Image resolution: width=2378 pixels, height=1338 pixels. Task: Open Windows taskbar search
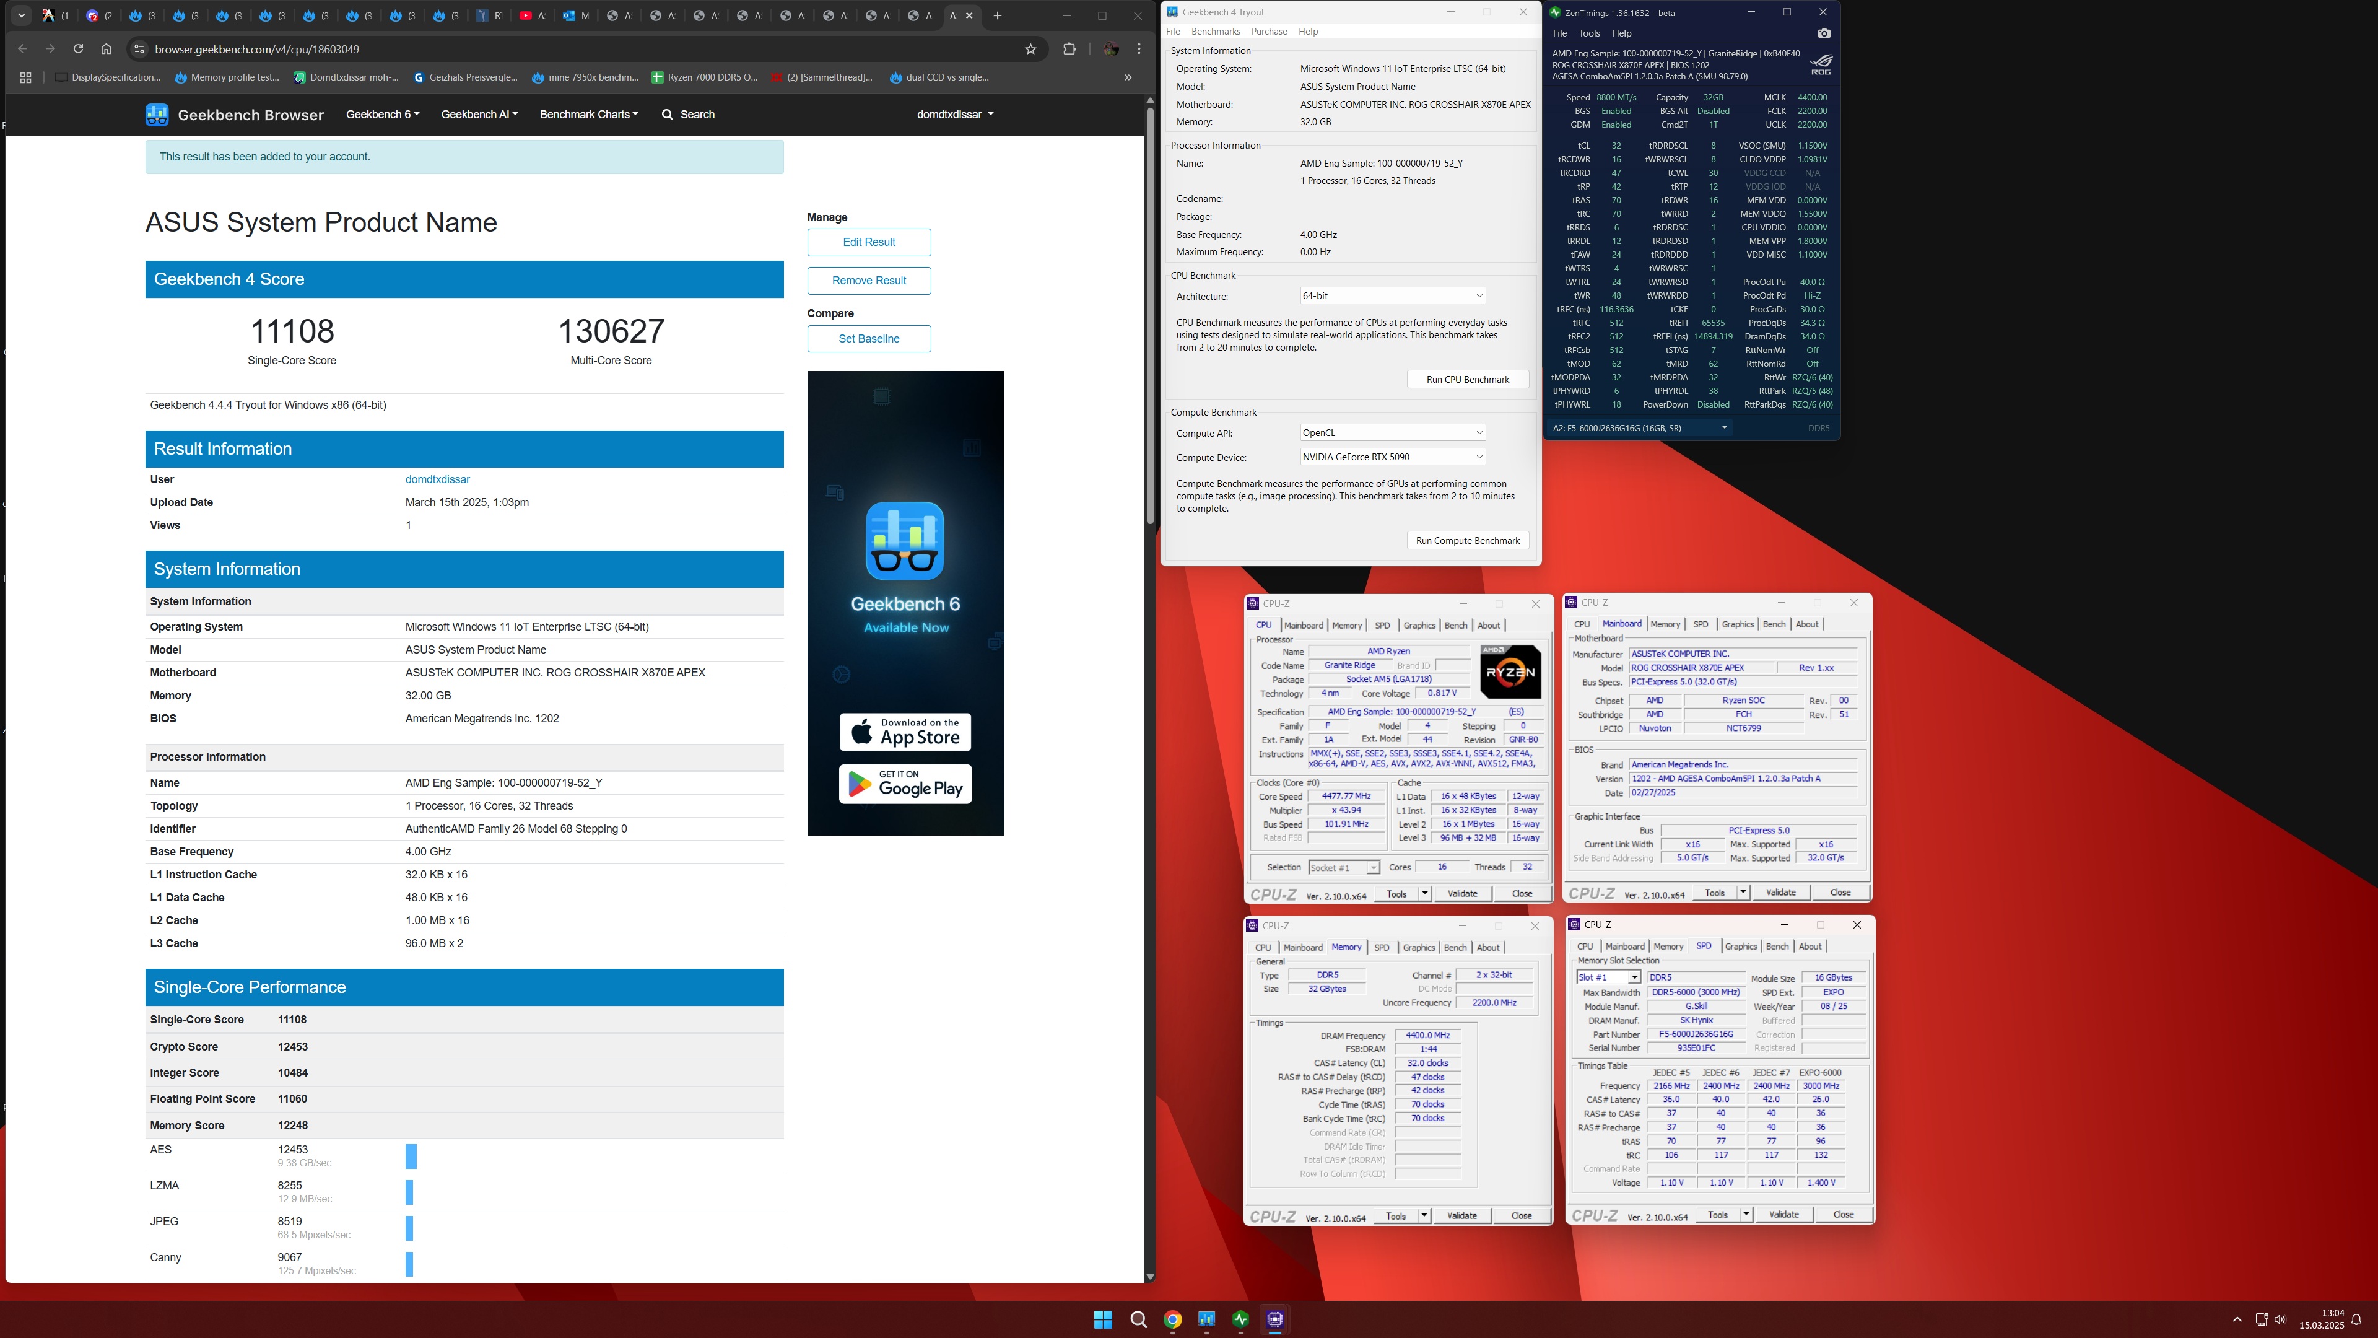[x=1138, y=1319]
